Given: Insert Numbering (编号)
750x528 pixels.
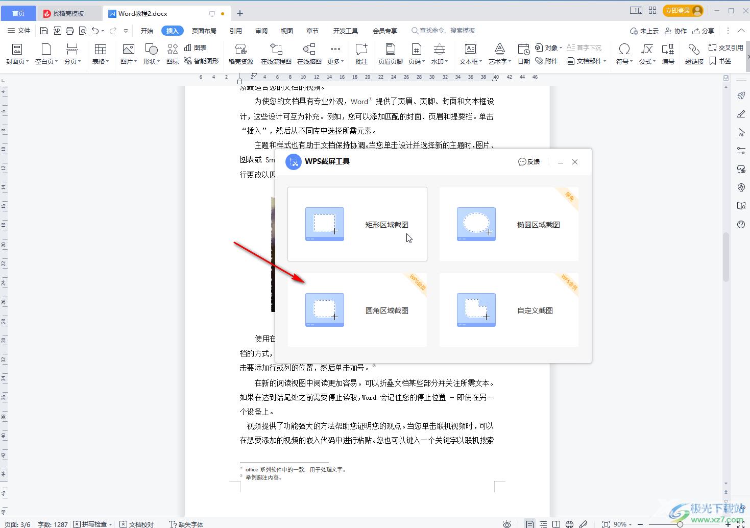Looking at the screenshot, I should tap(668, 54).
